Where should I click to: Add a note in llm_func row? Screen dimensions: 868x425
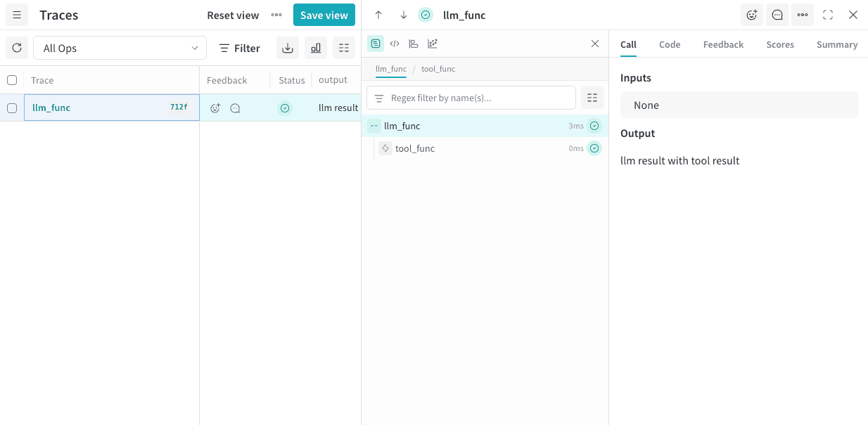pos(236,108)
